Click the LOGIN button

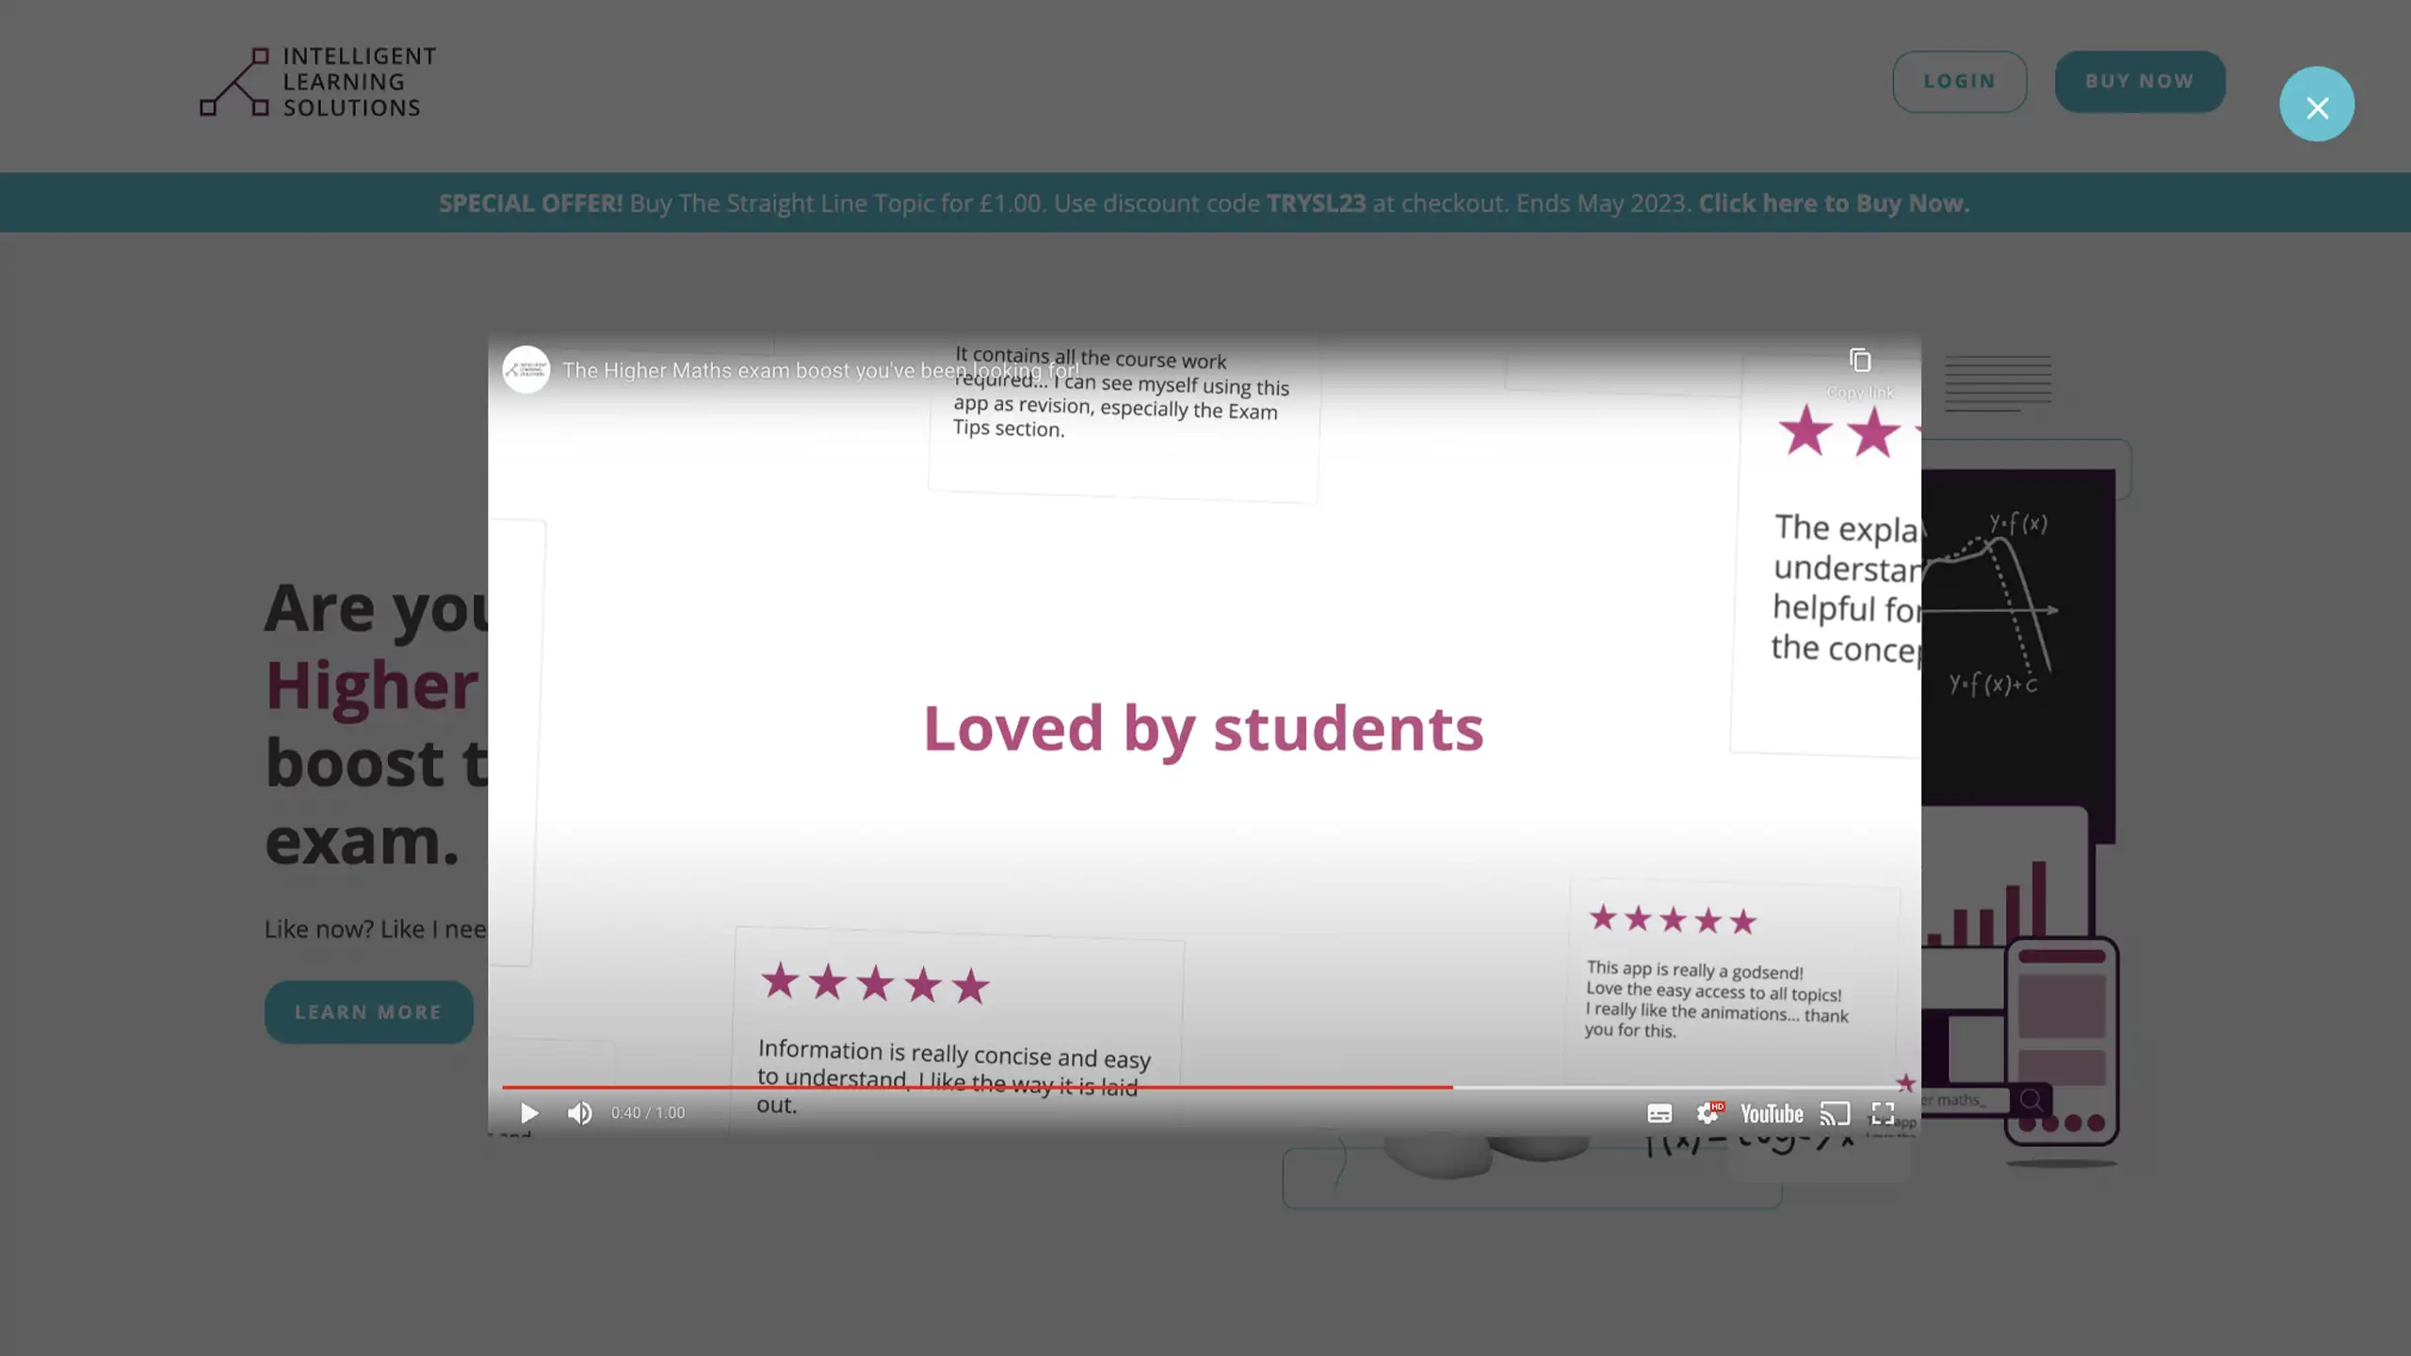point(1959,82)
